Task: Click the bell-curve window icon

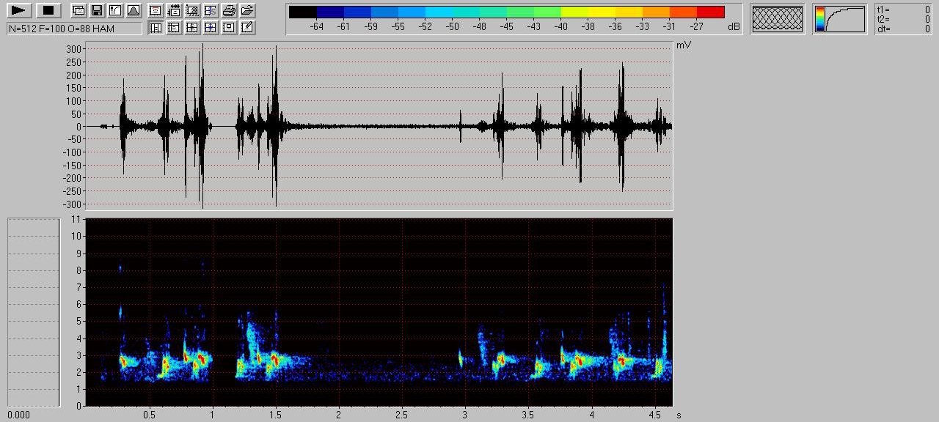Action: click(133, 10)
